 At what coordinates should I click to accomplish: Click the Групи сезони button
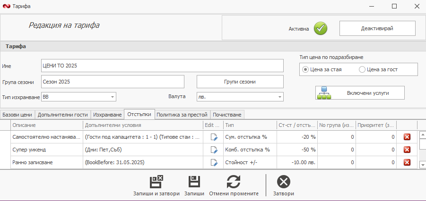tap(240, 82)
